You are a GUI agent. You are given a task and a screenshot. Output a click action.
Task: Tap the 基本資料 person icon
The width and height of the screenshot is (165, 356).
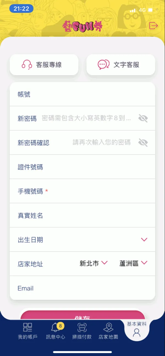(x=137, y=333)
